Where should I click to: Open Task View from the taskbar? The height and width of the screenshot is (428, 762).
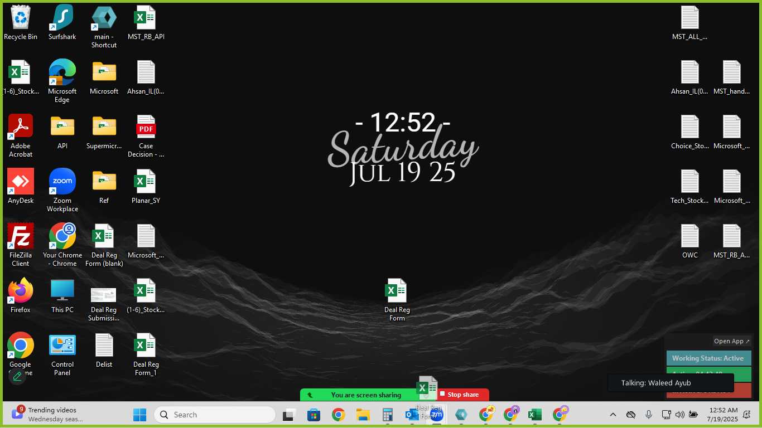point(288,415)
